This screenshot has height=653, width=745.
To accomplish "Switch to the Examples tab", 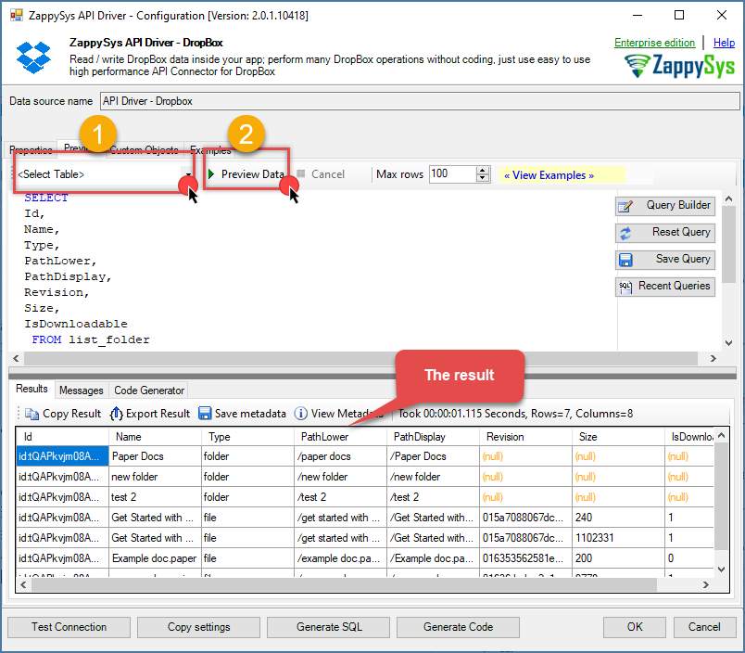I will pyautogui.click(x=210, y=150).
